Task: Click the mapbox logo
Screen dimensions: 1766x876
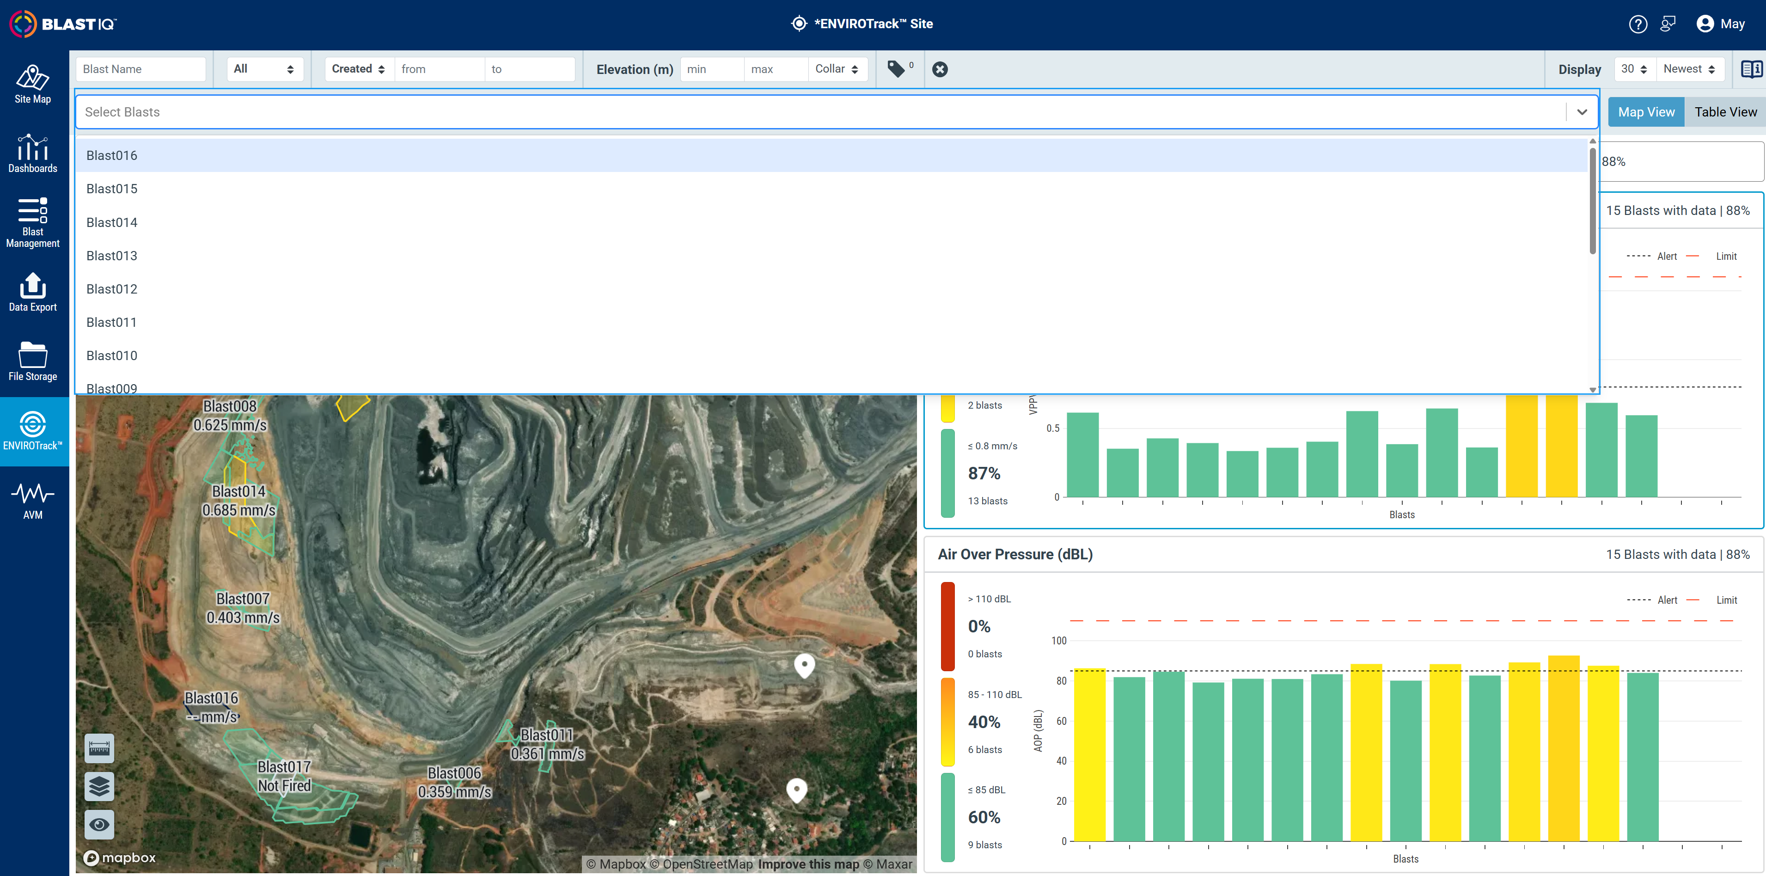Action: (119, 858)
